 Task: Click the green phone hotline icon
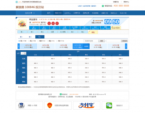point(103,6)
